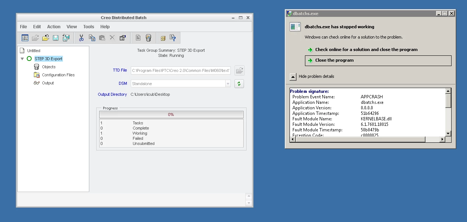The height and width of the screenshot is (222, 467).
Task: Open the Action menu
Action: (x=54, y=27)
